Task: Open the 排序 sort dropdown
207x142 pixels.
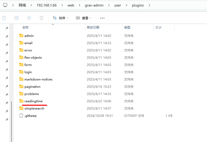Action: 61,18
